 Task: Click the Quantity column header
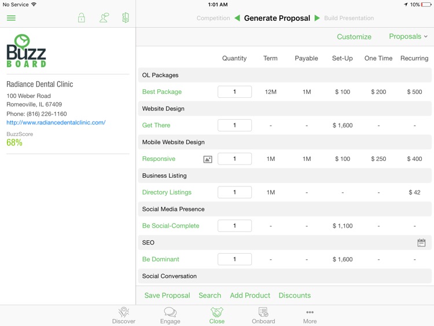(234, 58)
